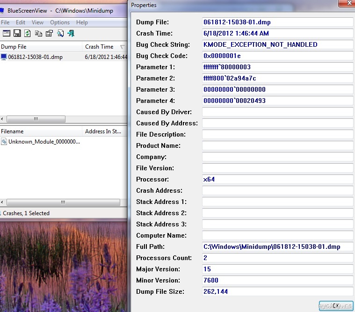355x312 pixels.
Task: Click the Find toolbar icon
Action: [60, 33]
